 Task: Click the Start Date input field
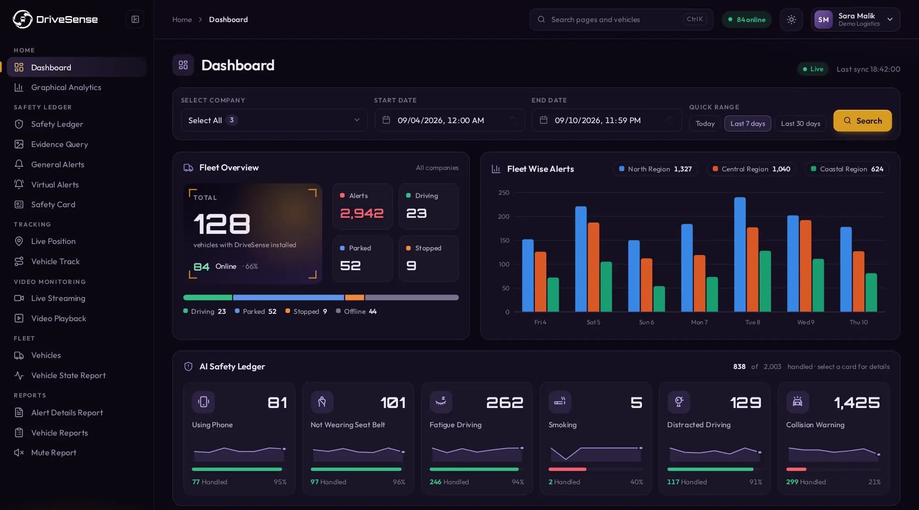click(449, 120)
